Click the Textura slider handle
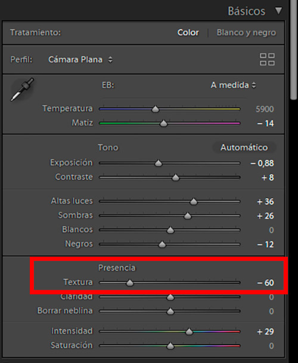The height and width of the screenshot is (363, 298). click(130, 282)
